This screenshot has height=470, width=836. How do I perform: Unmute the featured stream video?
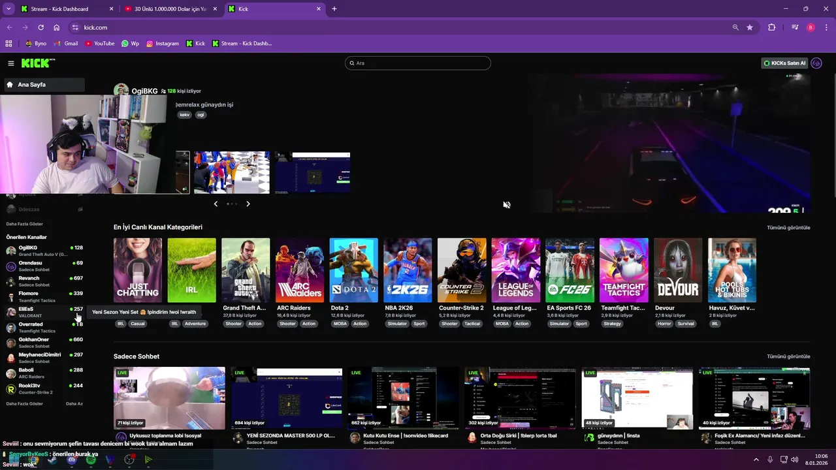[506, 205]
